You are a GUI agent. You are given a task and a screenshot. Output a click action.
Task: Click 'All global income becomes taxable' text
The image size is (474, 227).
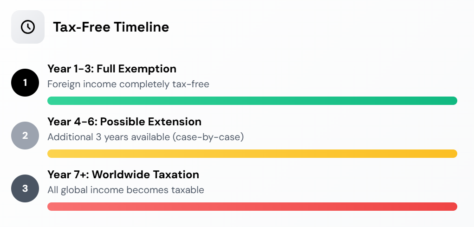click(125, 190)
